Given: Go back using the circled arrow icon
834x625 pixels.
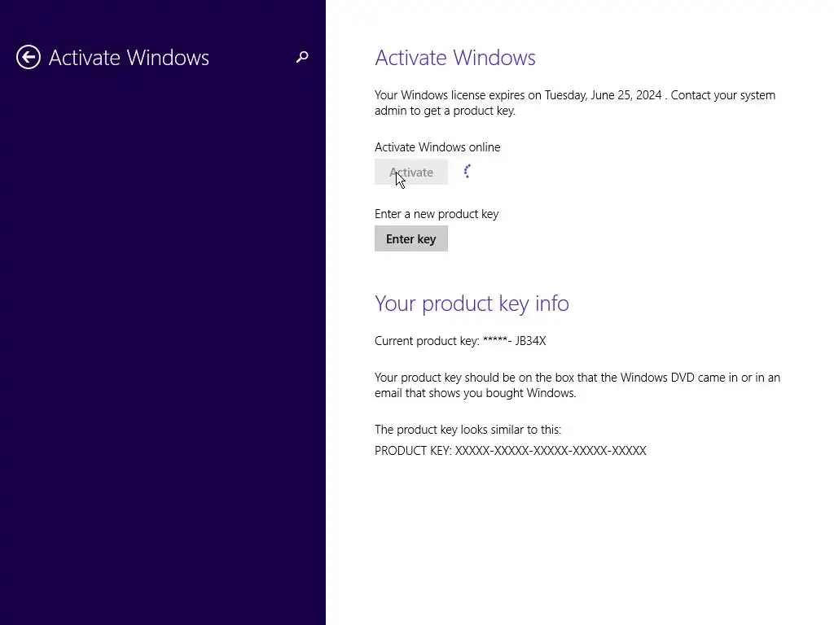Looking at the screenshot, I should click(29, 57).
